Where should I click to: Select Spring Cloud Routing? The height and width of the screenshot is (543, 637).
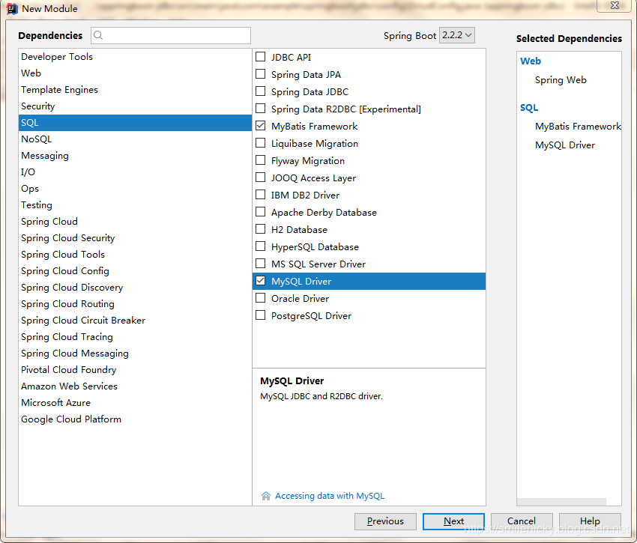(135, 304)
